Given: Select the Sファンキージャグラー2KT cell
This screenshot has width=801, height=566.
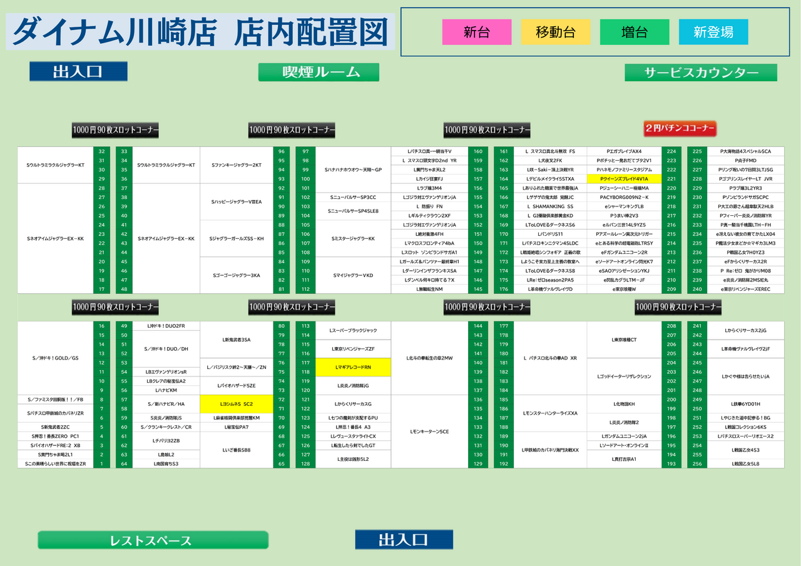Looking at the screenshot, I should (x=237, y=165).
